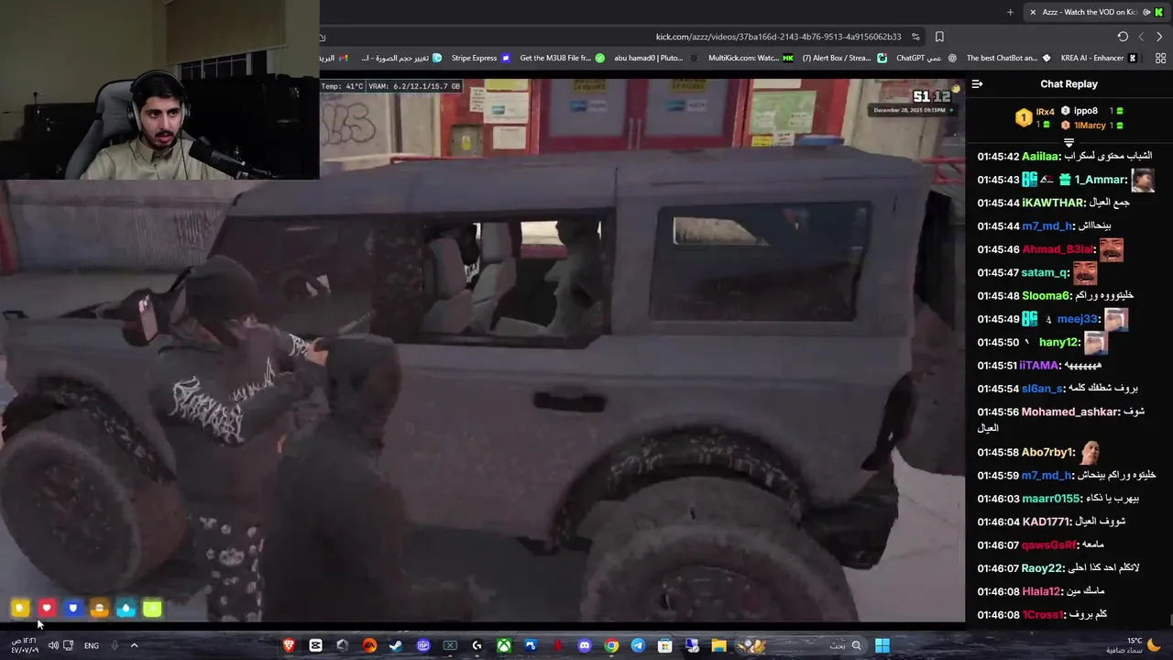Reload the page with the refresh icon
This screenshot has height=660, width=1173.
pos(1123,37)
